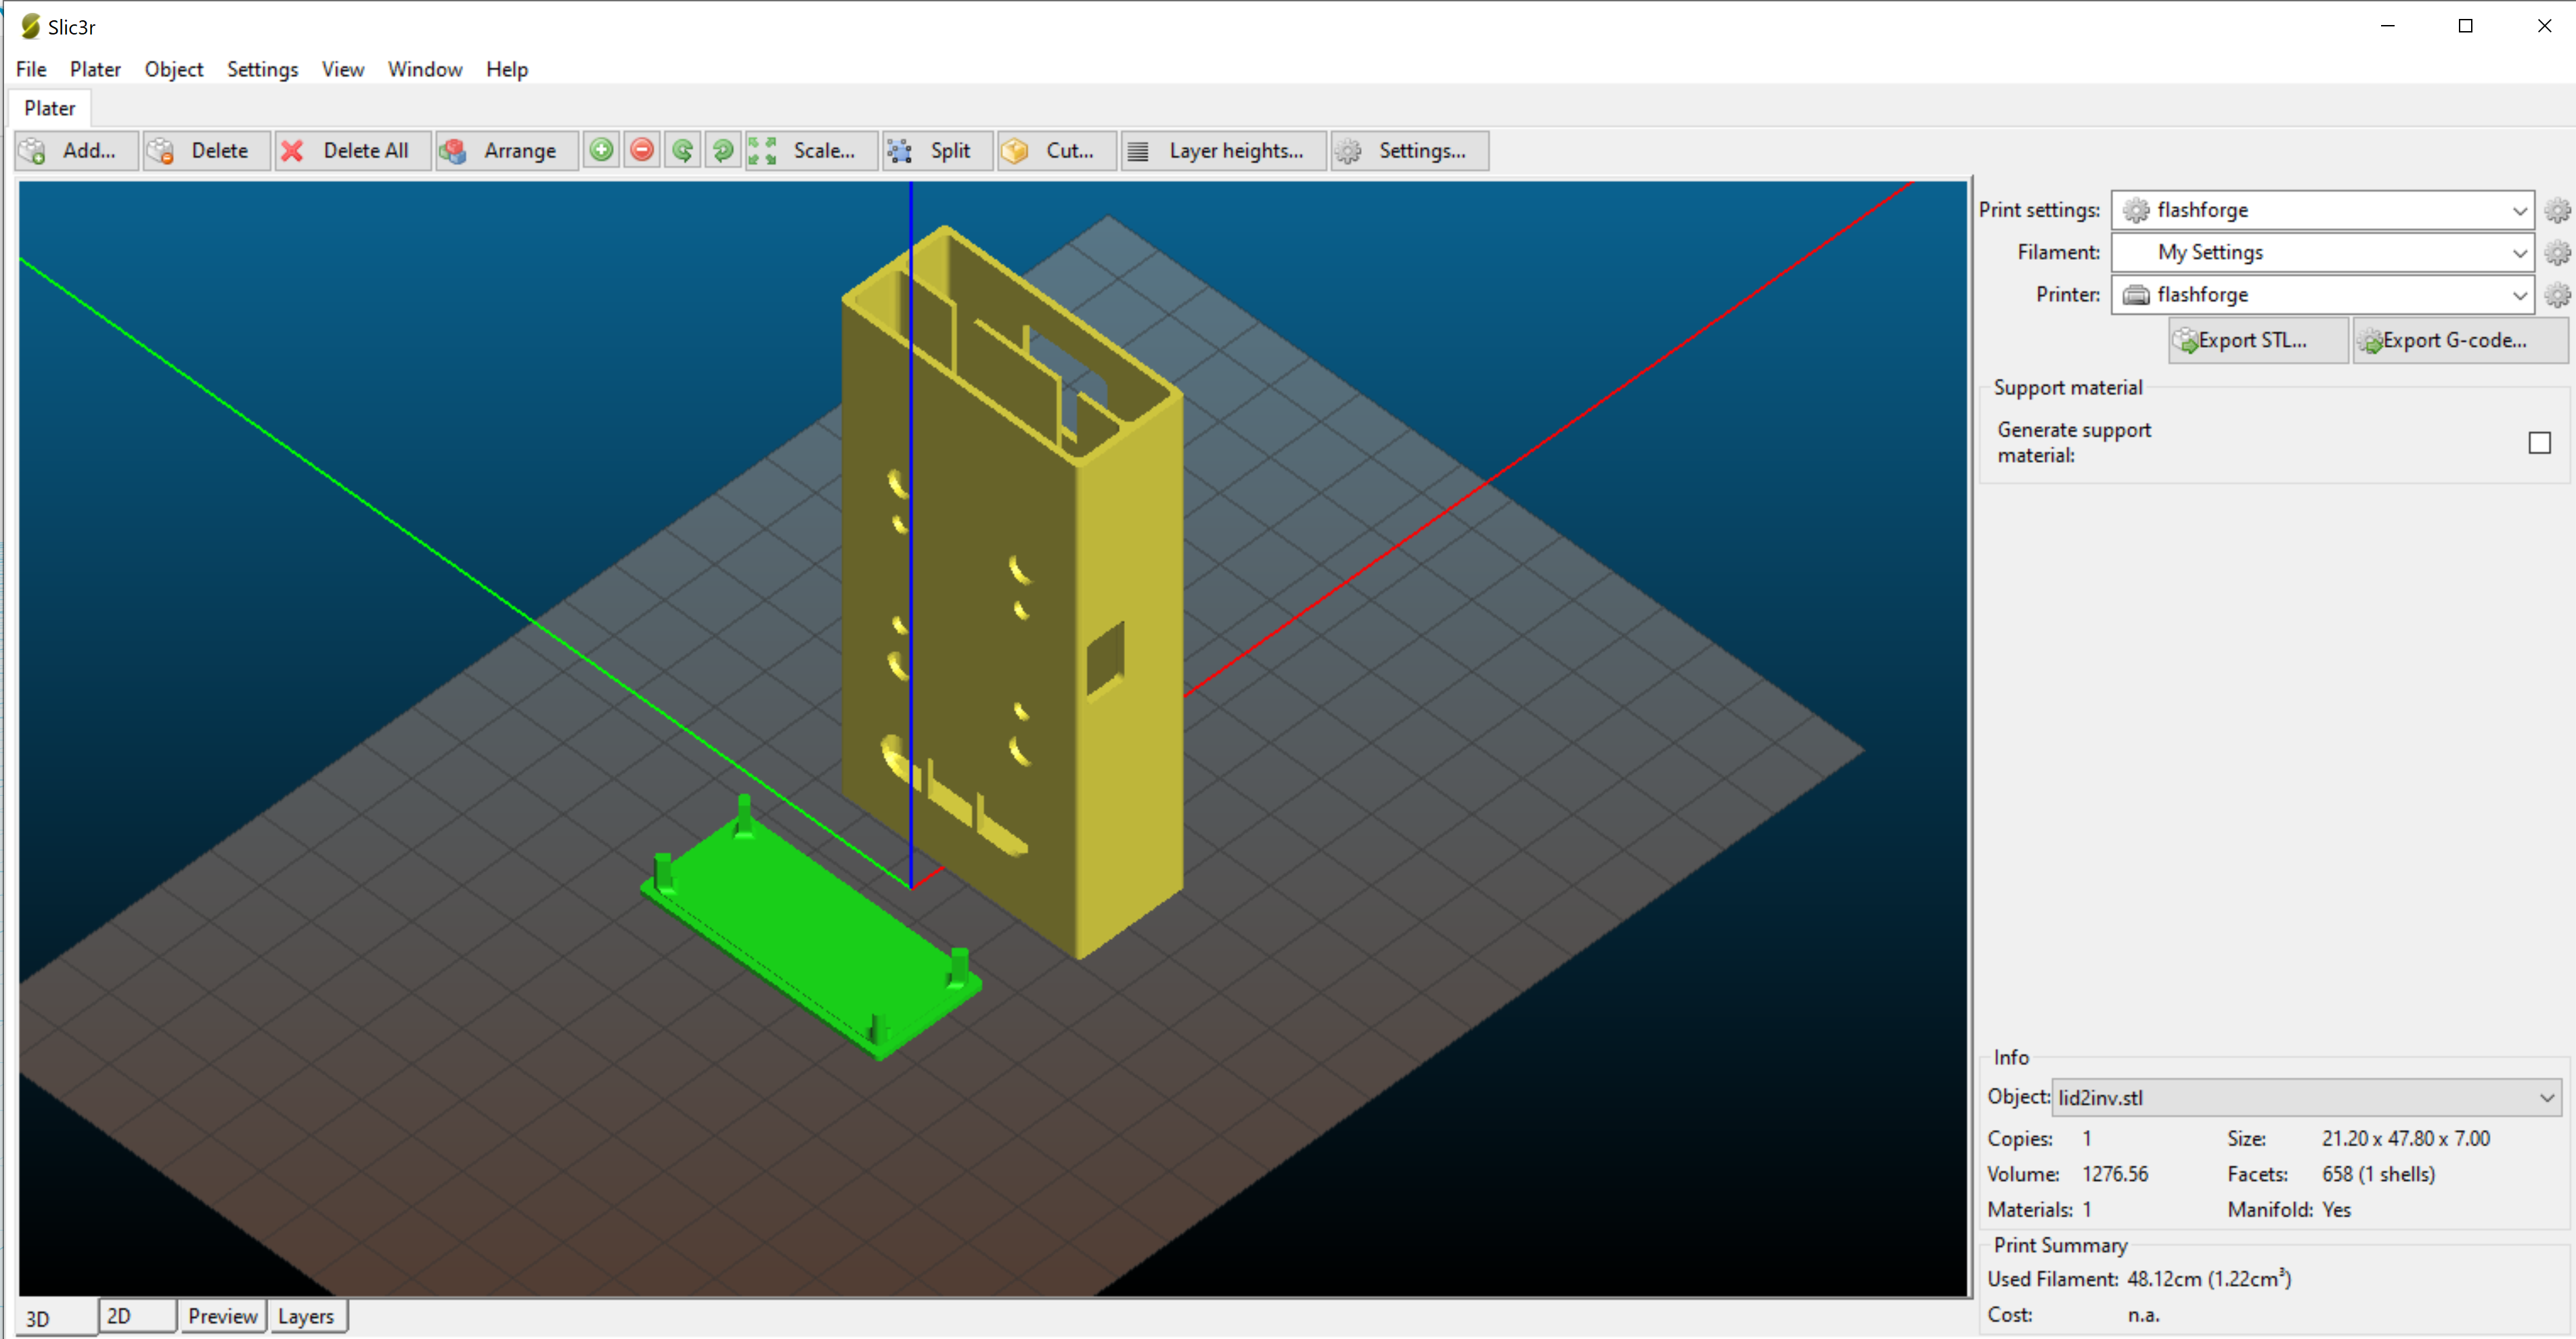2576x1339 pixels.
Task: Open the View menu
Action: click(x=343, y=69)
